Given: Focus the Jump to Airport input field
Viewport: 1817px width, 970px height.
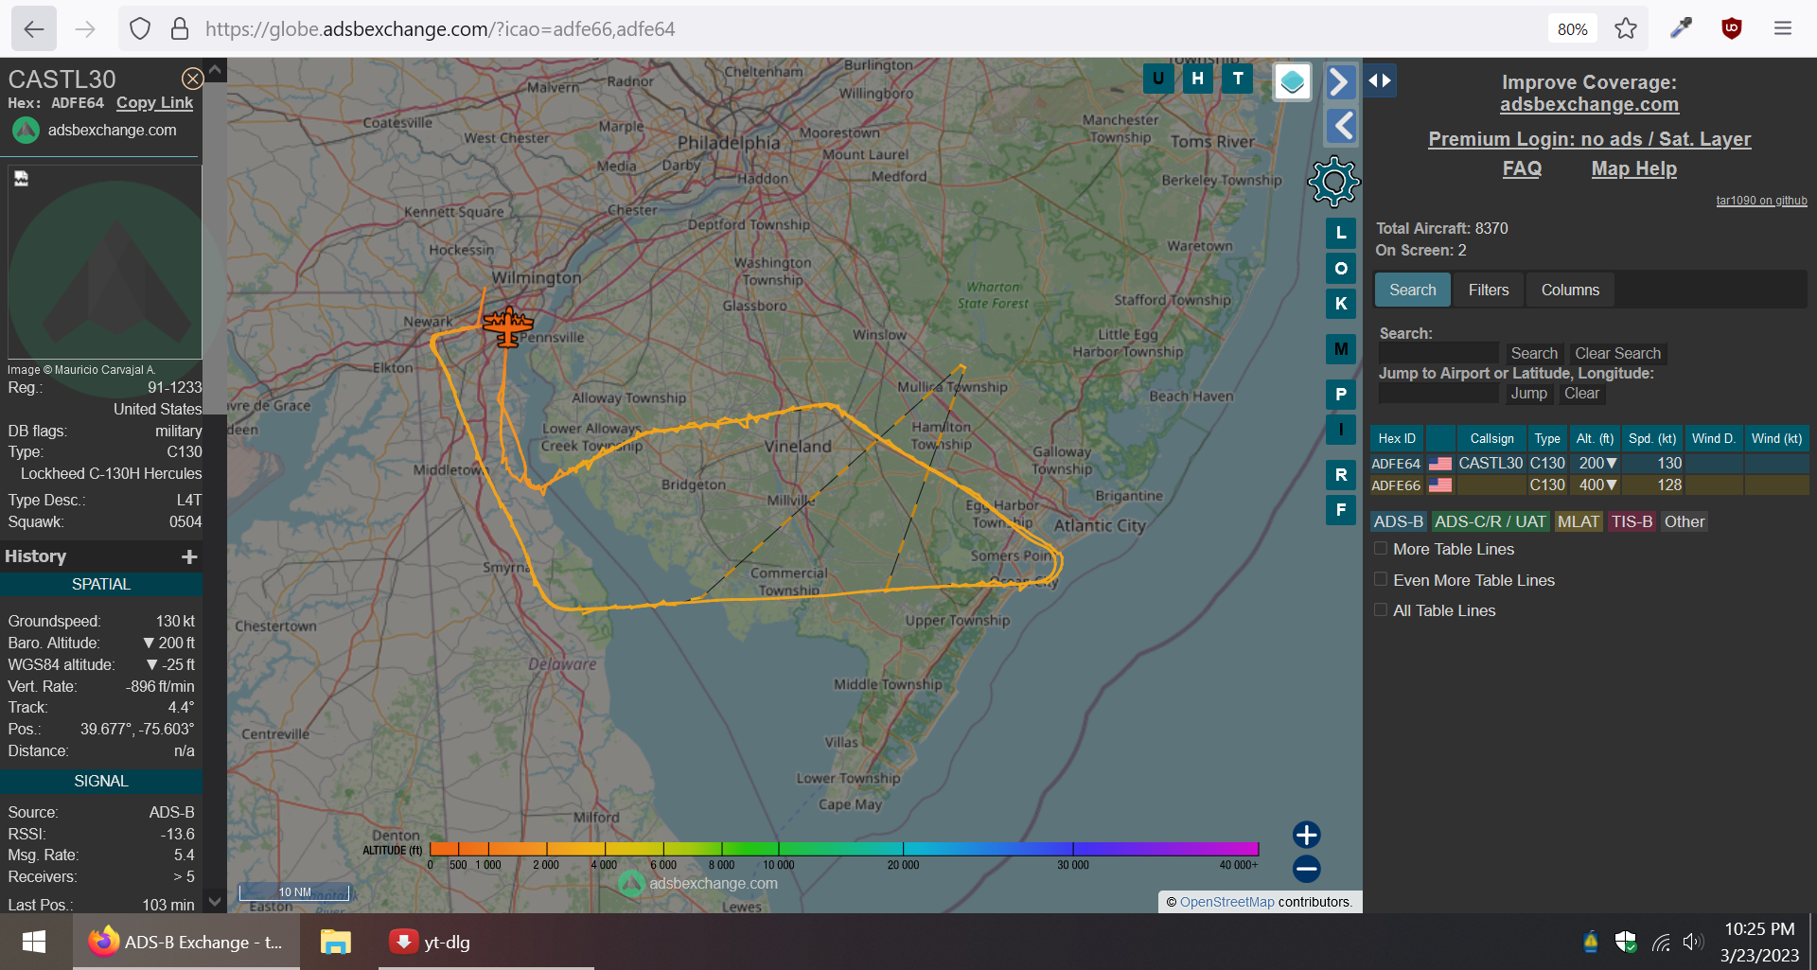Looking at the screenshot, I should pyautogui.click(x=1438, y=394).
